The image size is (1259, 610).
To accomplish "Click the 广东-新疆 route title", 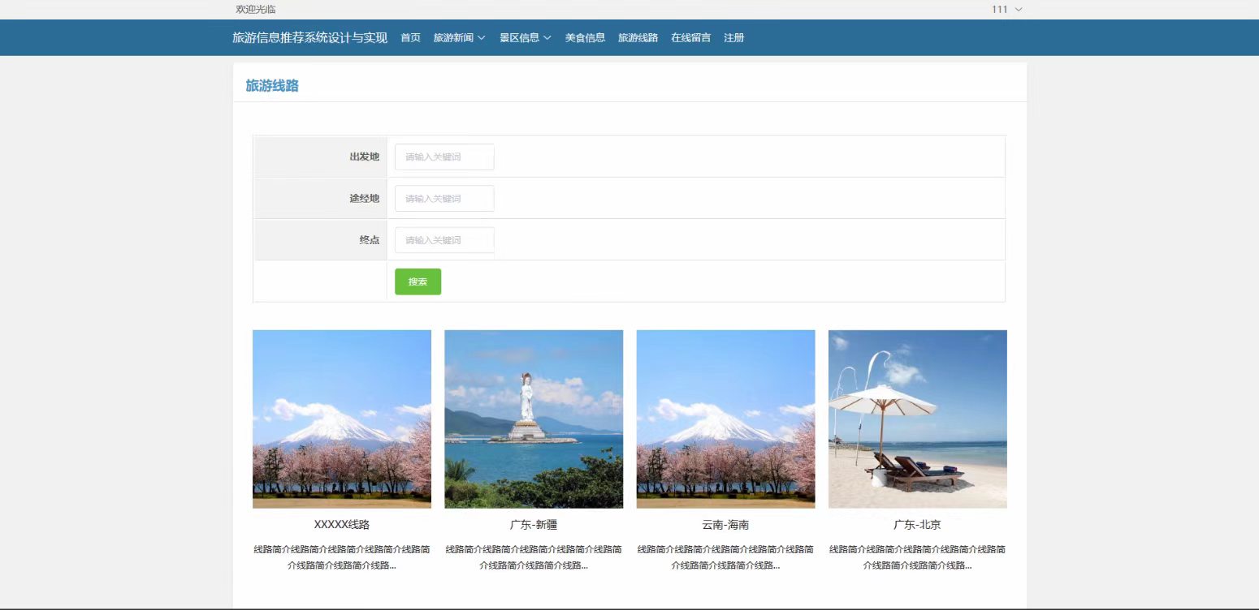I will tap(534, 525).
